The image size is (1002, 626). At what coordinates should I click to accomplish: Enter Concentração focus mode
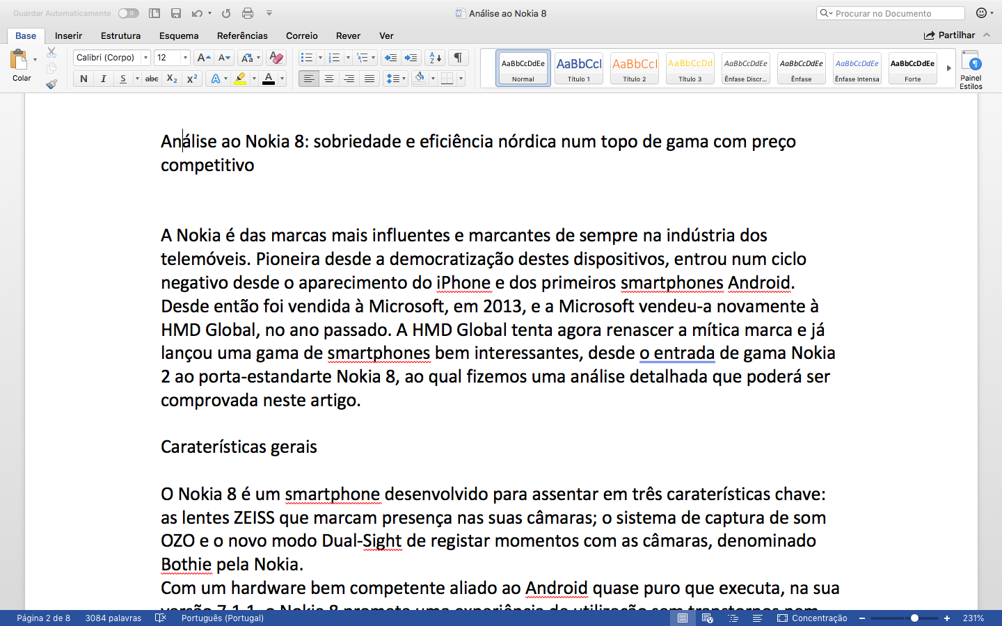point(812,618)
